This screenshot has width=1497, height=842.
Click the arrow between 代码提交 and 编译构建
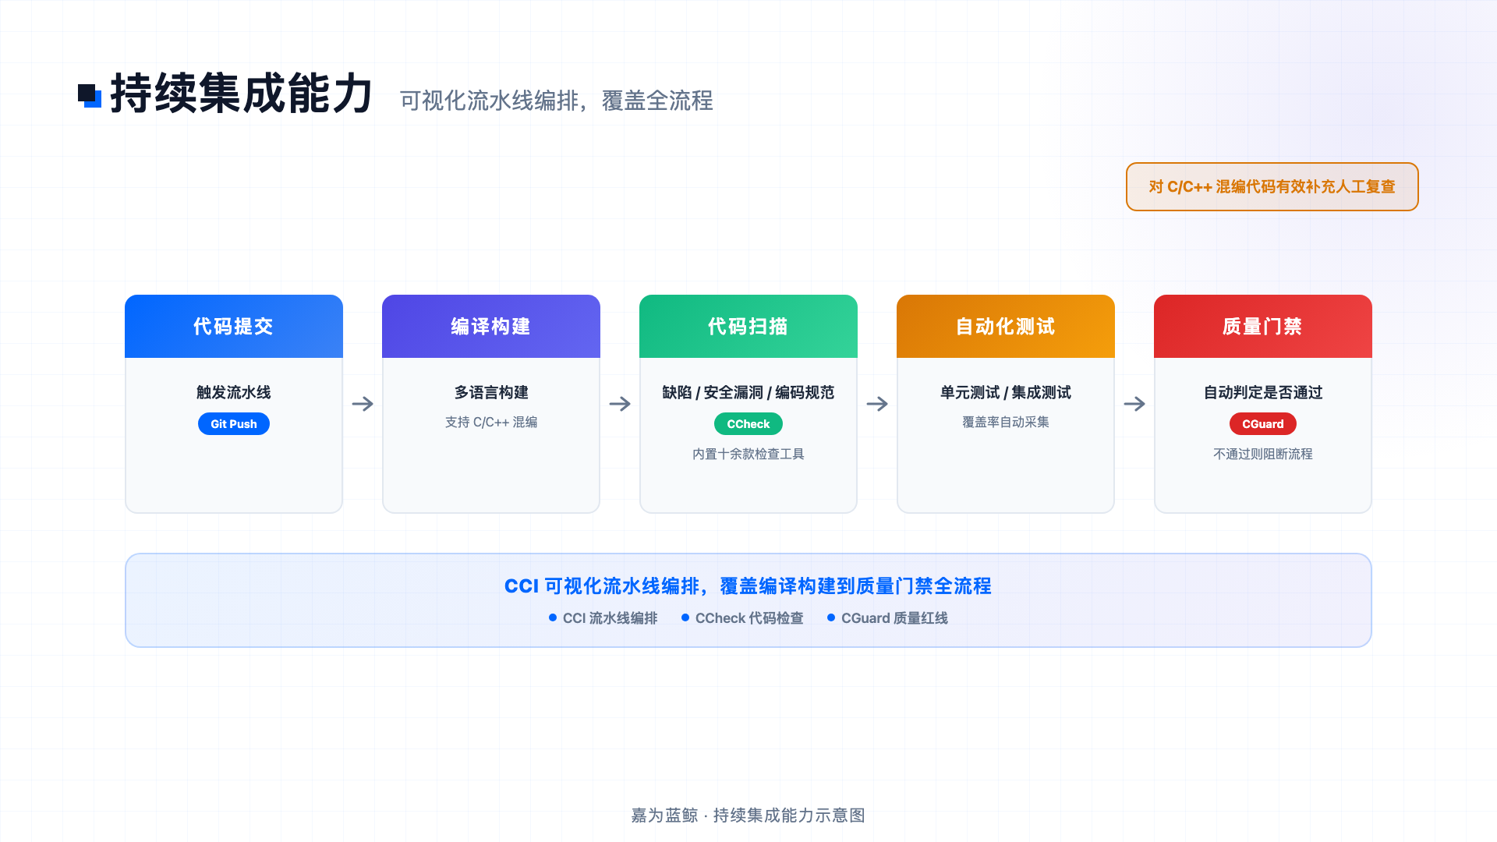click(363, 404)
